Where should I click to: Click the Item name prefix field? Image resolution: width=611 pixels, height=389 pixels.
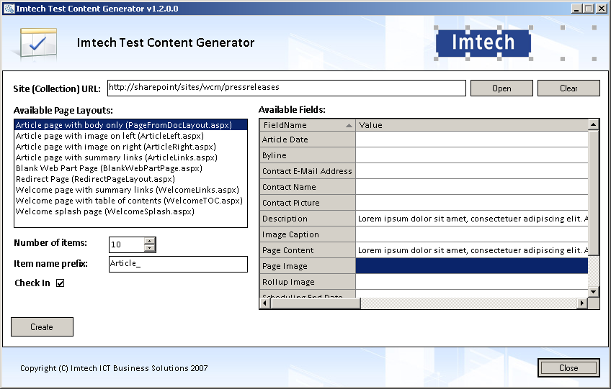click(178, 264)
